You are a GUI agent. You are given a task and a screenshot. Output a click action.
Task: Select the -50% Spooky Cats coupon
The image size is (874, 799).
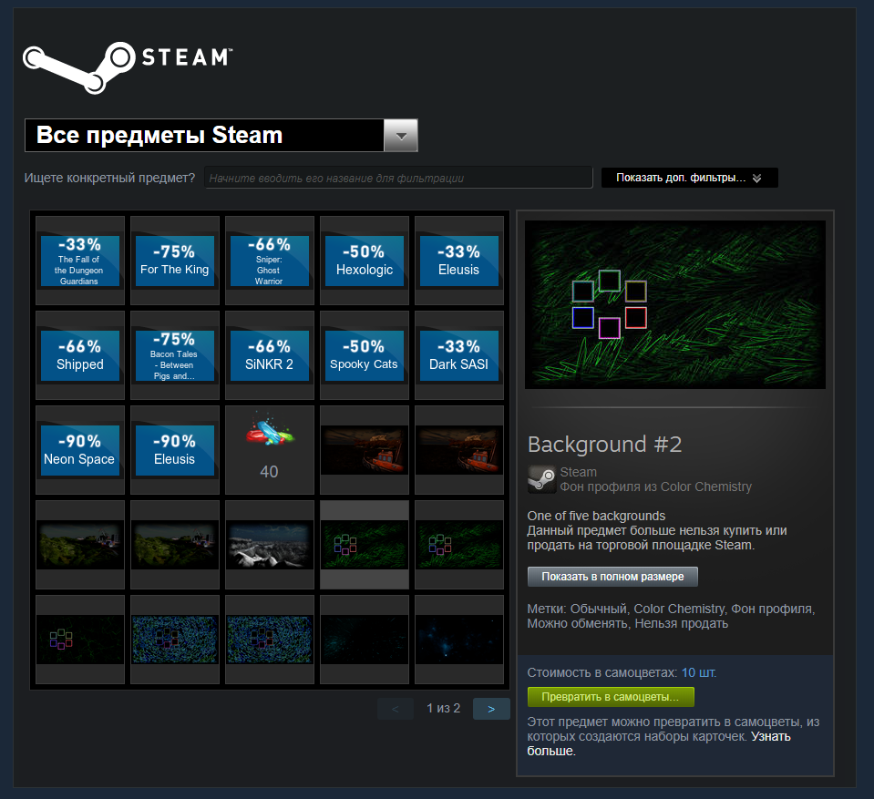[364, 355]
